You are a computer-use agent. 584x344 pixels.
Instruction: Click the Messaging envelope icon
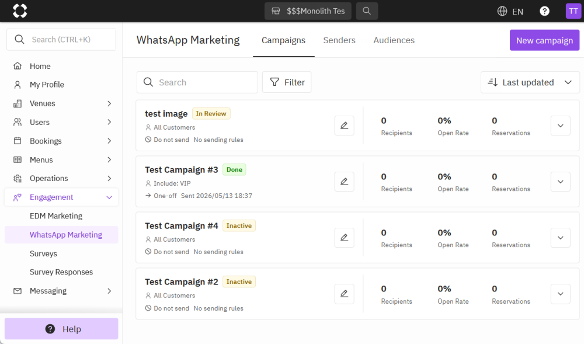(18, 291)
